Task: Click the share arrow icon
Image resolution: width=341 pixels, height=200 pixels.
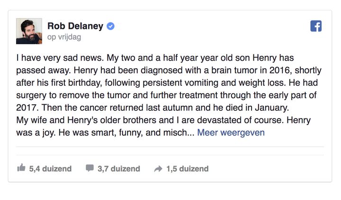Action: click(158, 169)
